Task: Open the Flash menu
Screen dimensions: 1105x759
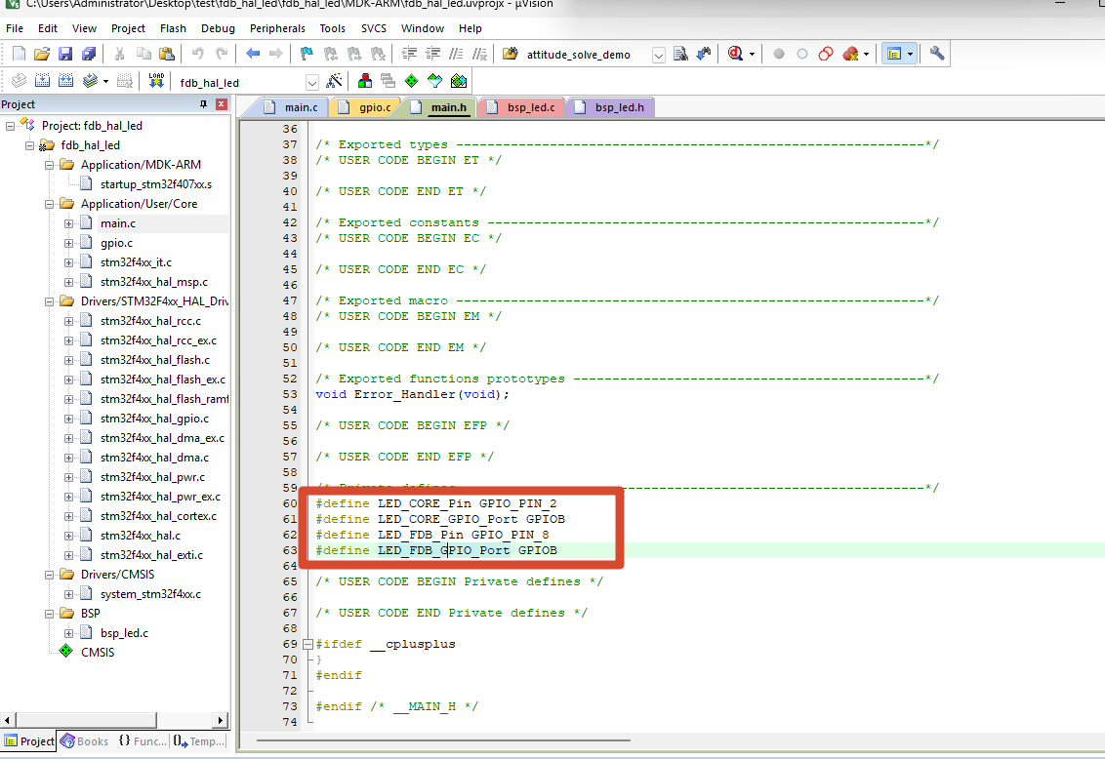Action: (173, 28)
